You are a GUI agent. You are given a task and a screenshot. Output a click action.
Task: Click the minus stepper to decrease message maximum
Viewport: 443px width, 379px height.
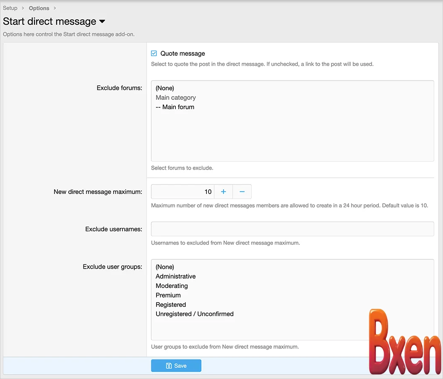[242, 192]
